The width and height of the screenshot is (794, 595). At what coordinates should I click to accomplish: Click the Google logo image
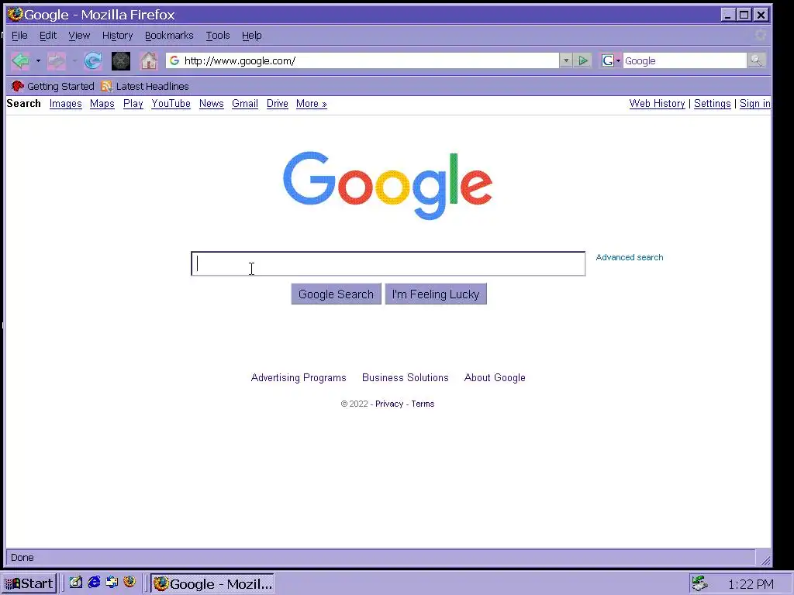[x=388, y=185]
